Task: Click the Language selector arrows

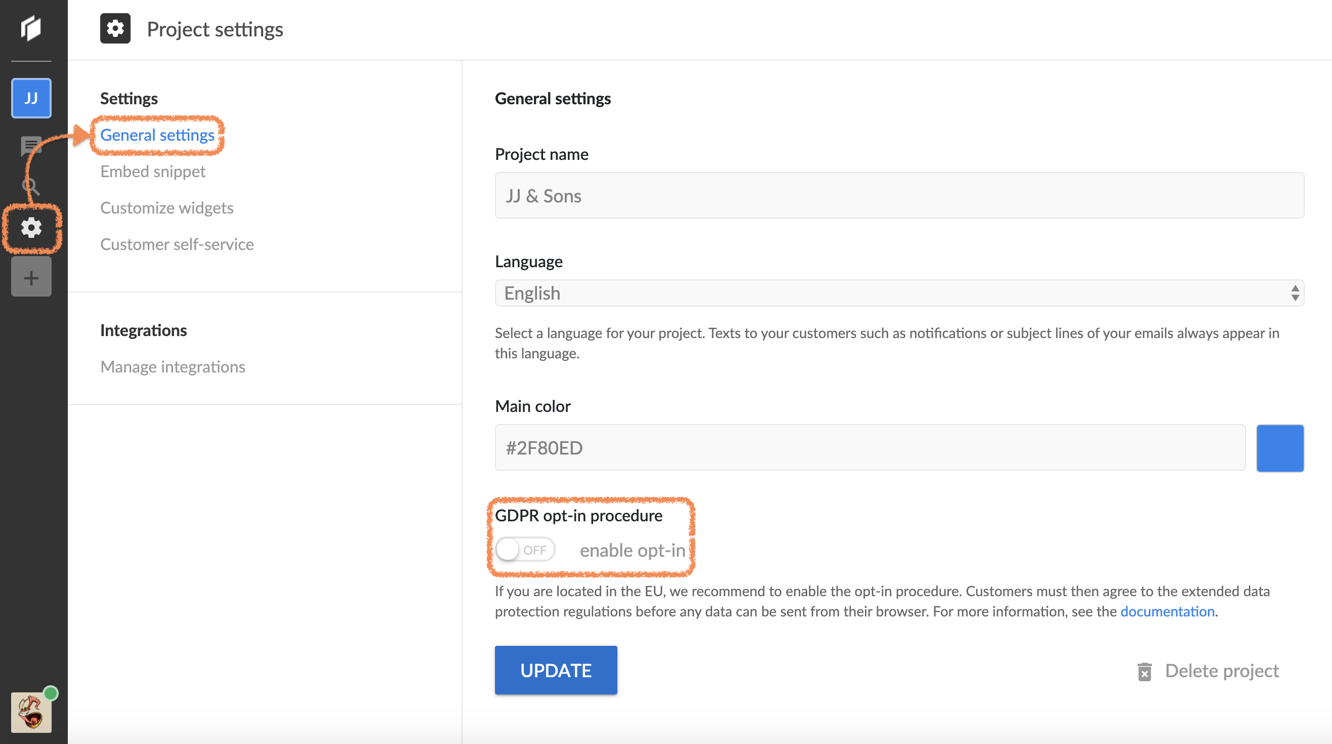Action: pyautogui.click(x=1295, y=293)
